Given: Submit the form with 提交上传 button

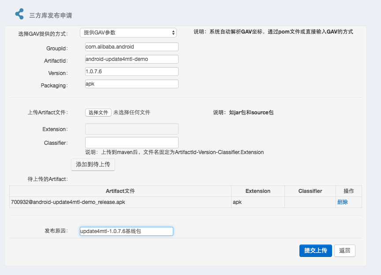Looking at the screenshot, I should (x=315, y=250).
